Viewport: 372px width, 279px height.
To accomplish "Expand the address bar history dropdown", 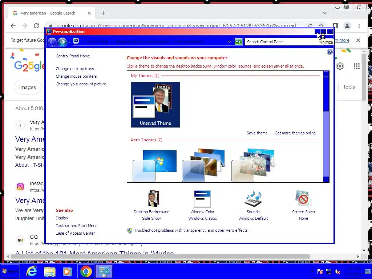I will coord(229,42).
